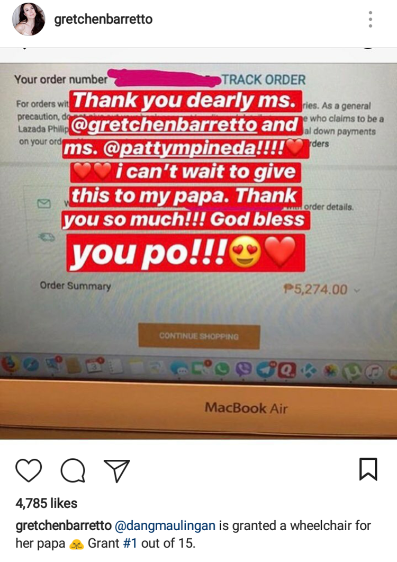The width and height of the screenshot is (397, 562).
Task: Click the gretchenbarretto name in the caption
Action: (64, 525)
